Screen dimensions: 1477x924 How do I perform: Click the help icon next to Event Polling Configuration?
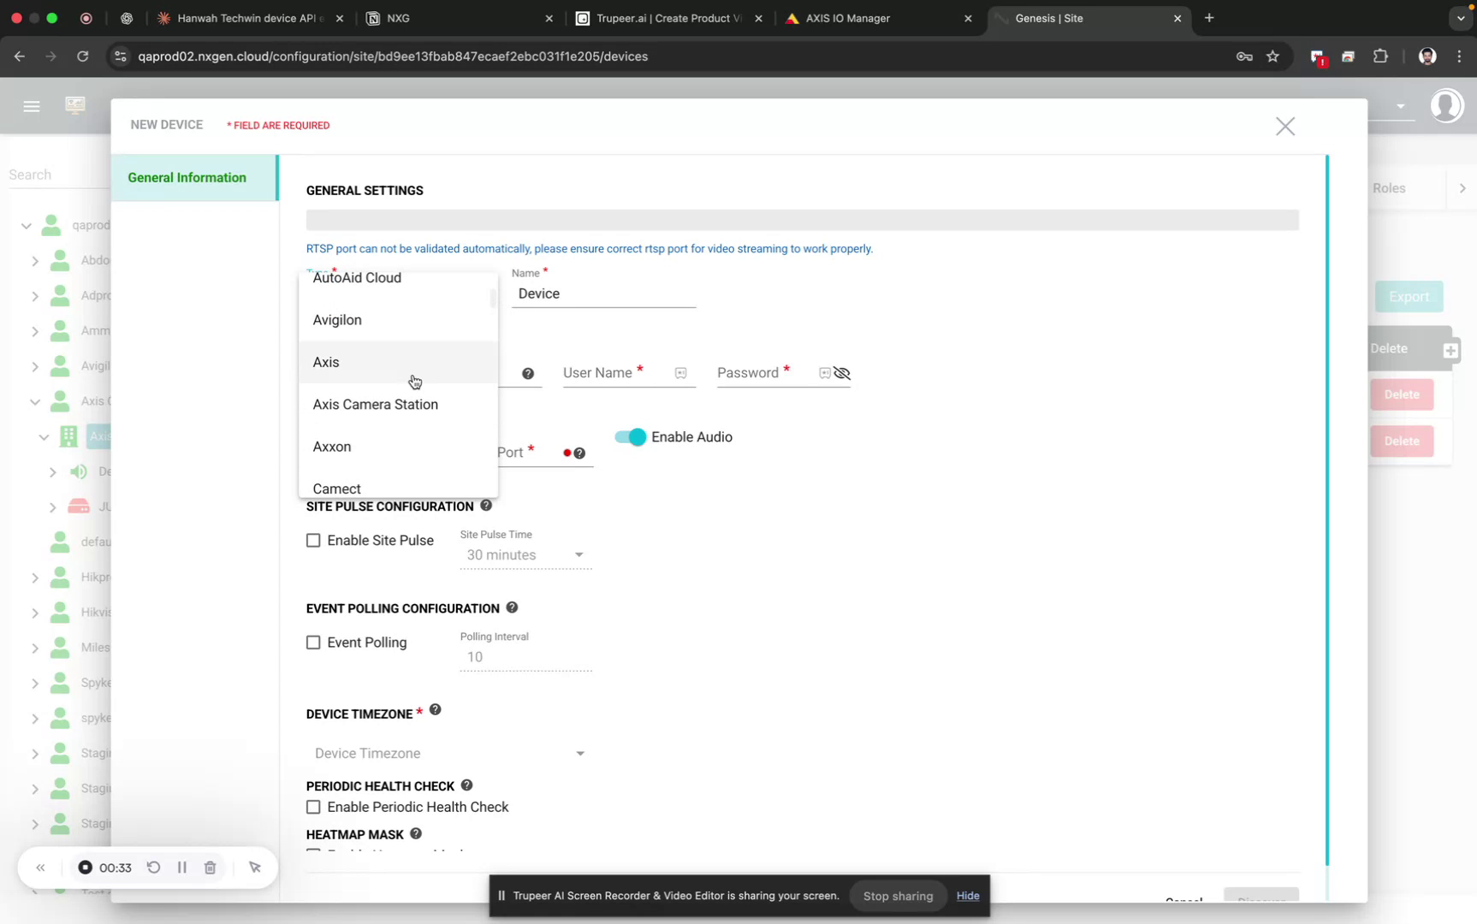[x=512, y=607]
